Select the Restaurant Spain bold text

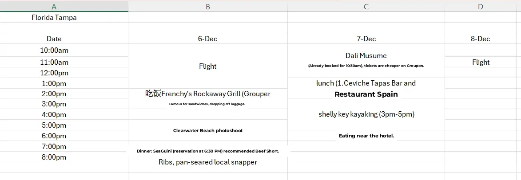tap(366, 94)
